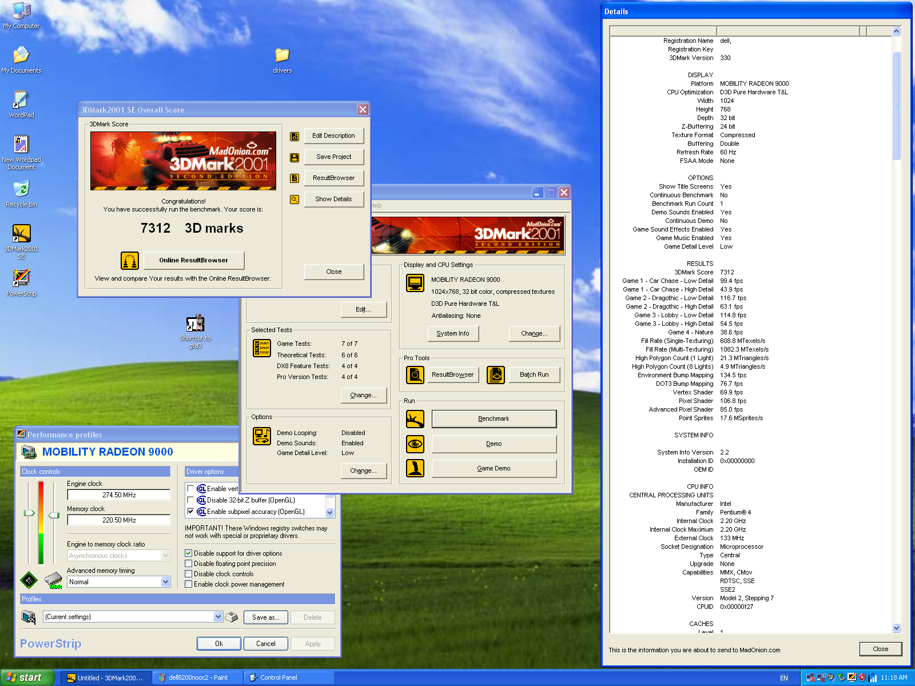Click the icon beside the Benchmark button
Image resolution: width=915 pixels, height=686 pixels.
click(415, 419)
